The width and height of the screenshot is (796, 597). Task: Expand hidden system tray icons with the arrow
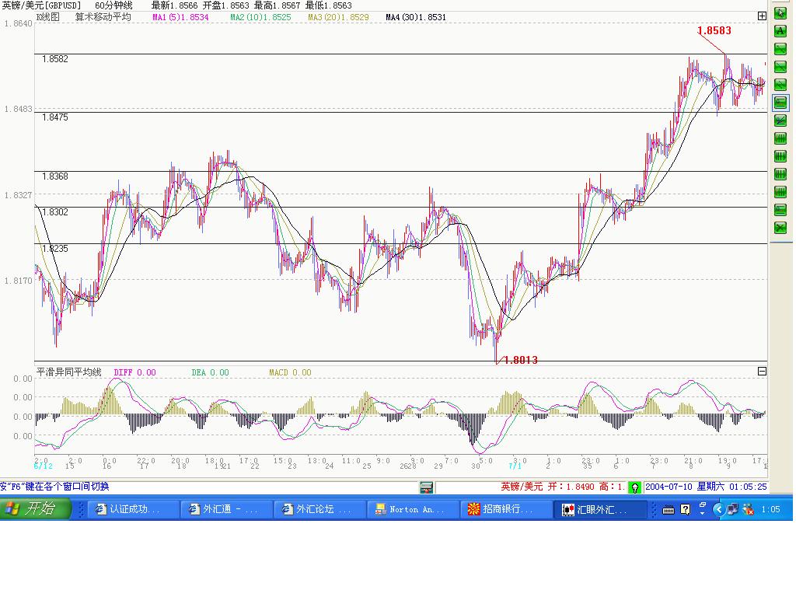click(718, 509)
